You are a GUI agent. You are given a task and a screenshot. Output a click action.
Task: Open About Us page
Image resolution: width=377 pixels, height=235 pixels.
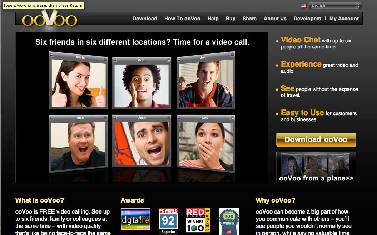tap(275, 19)
